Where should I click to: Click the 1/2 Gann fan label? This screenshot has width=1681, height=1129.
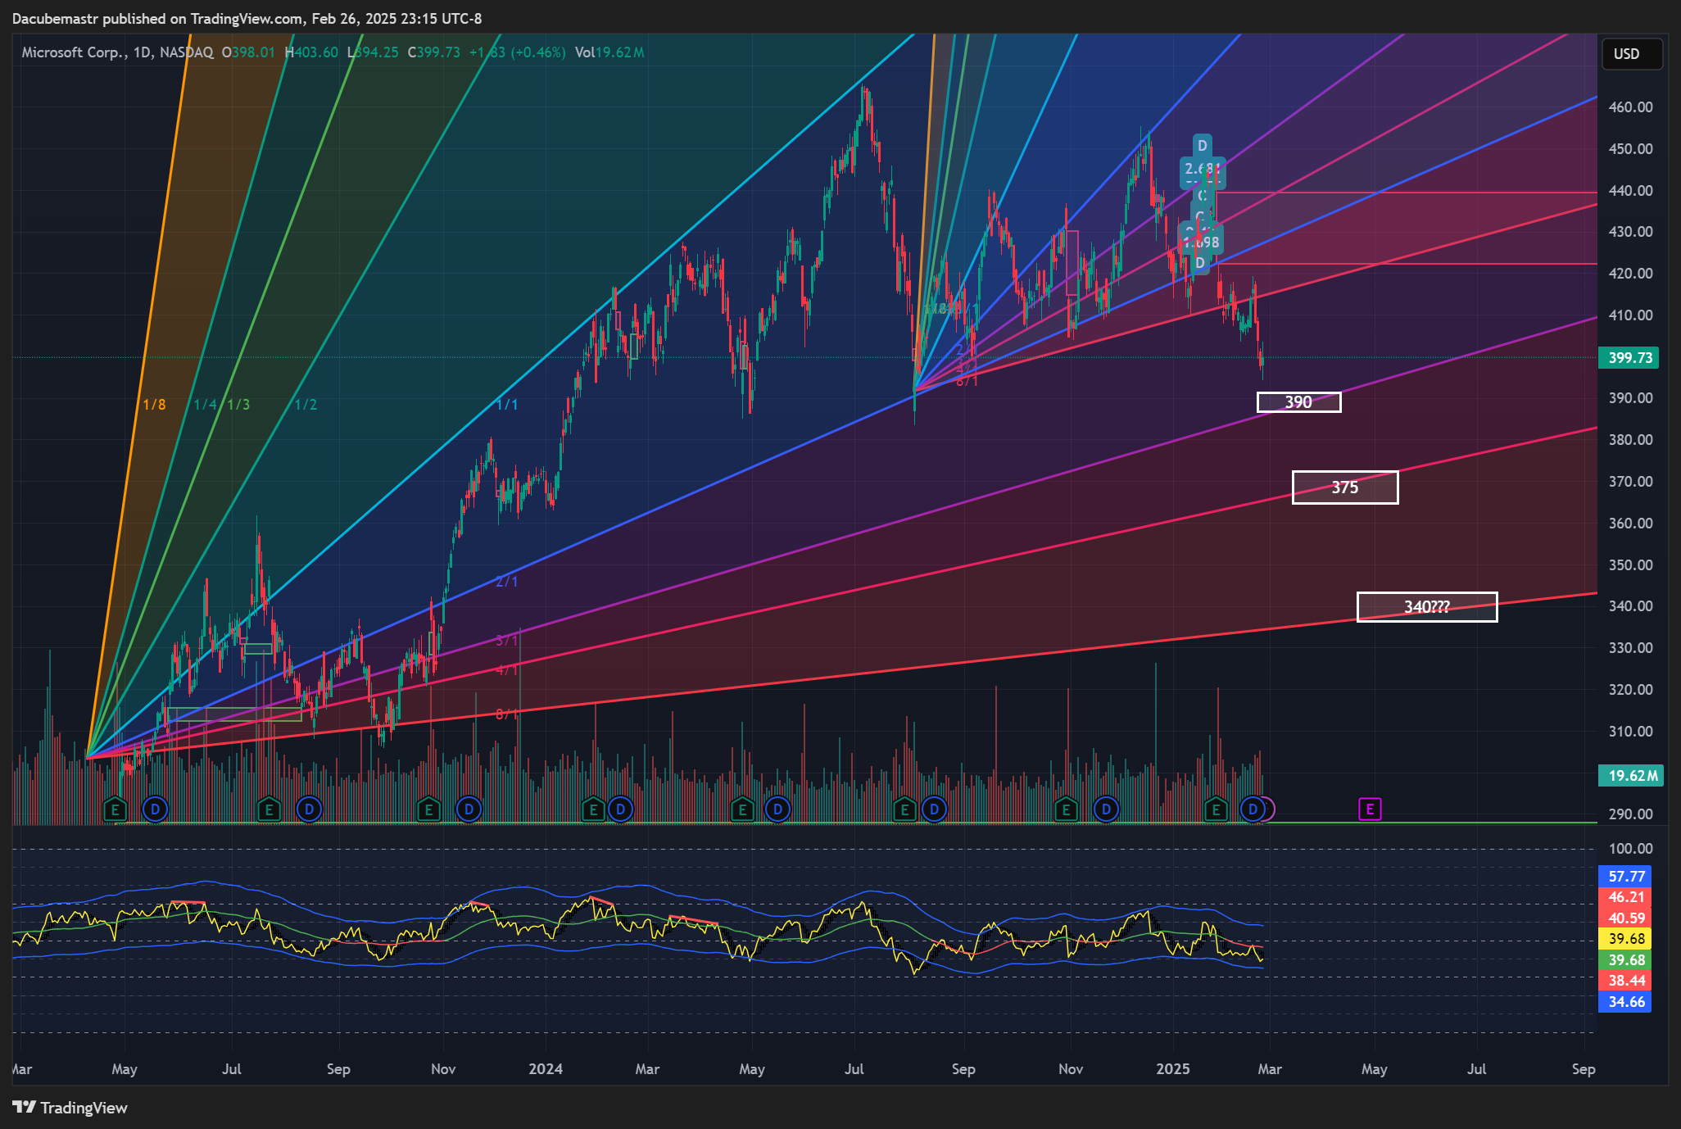click(306, 405)
